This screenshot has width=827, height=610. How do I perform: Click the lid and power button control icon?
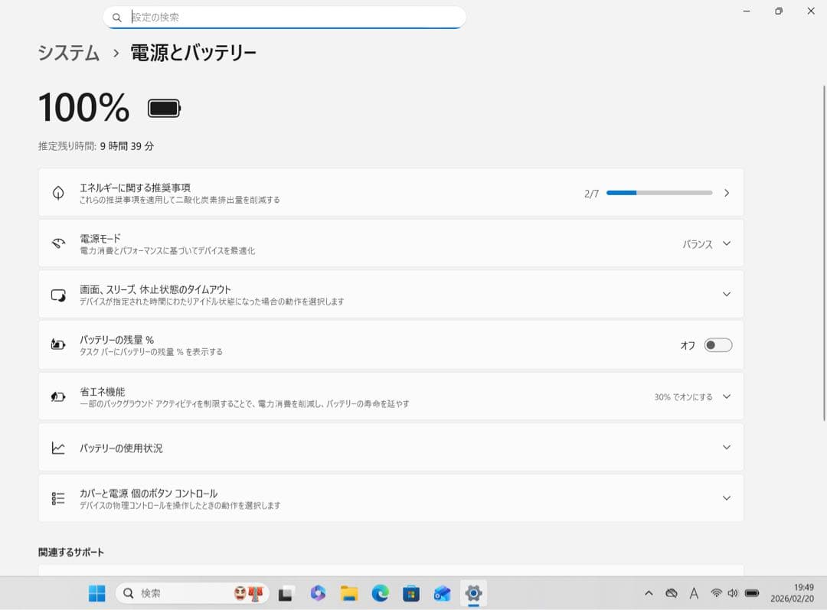pos(57,497)
